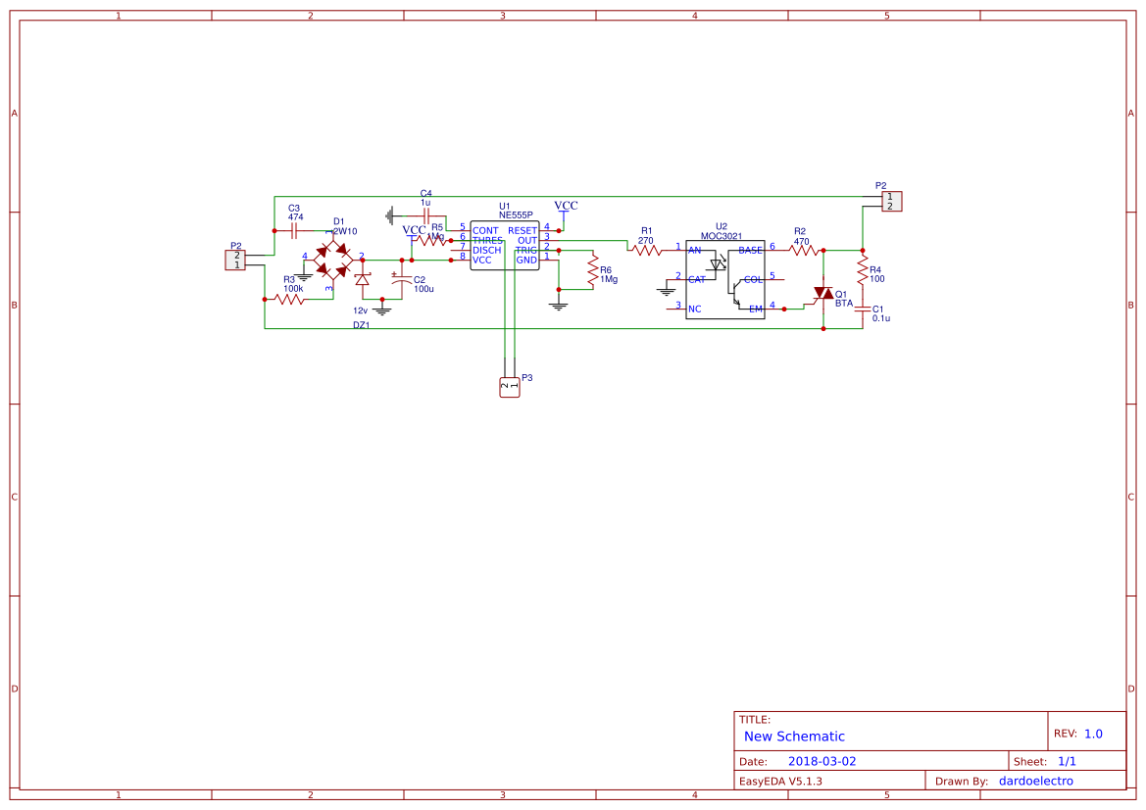Viewport: 1146px width, 810px height.
Task: Select the DZ1 12v zener diode symbol
Action: point(363,281)
